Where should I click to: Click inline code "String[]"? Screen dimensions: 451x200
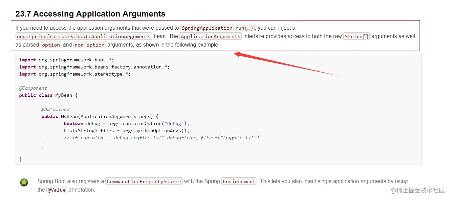(357, 36)
